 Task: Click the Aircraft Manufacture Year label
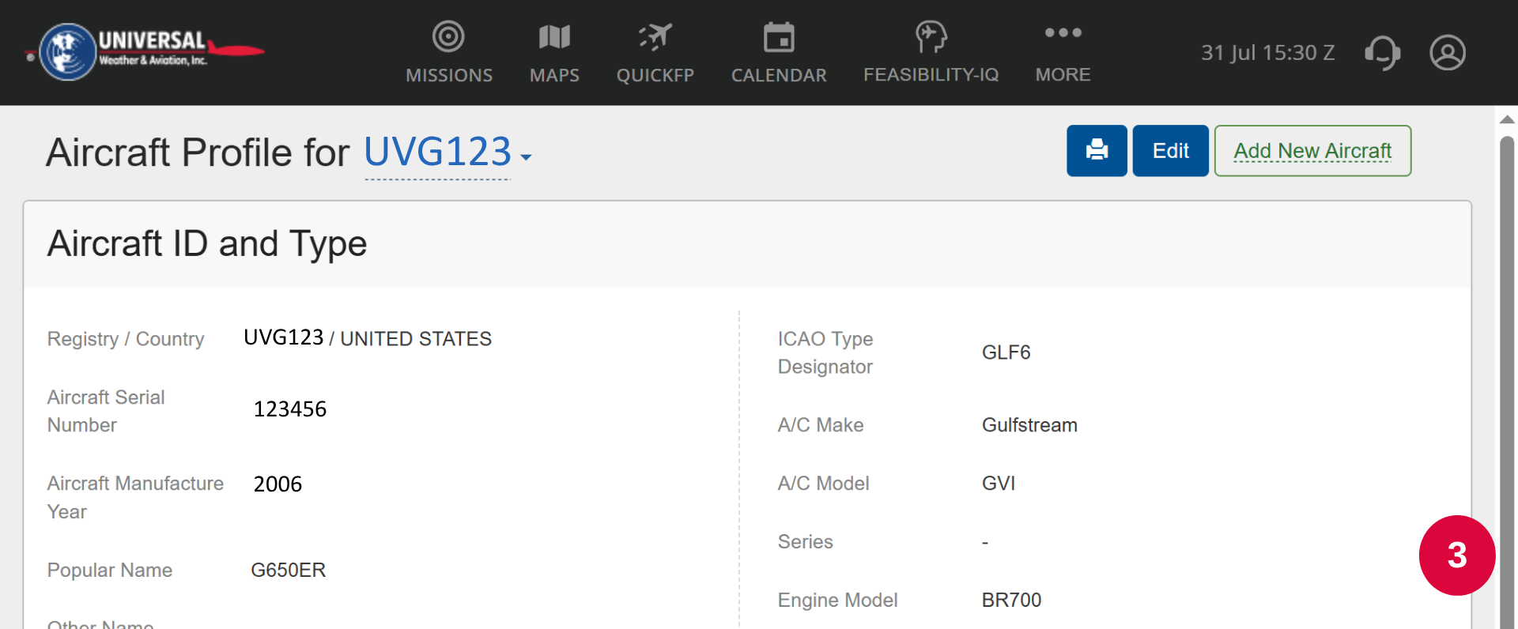click(135, 498)
